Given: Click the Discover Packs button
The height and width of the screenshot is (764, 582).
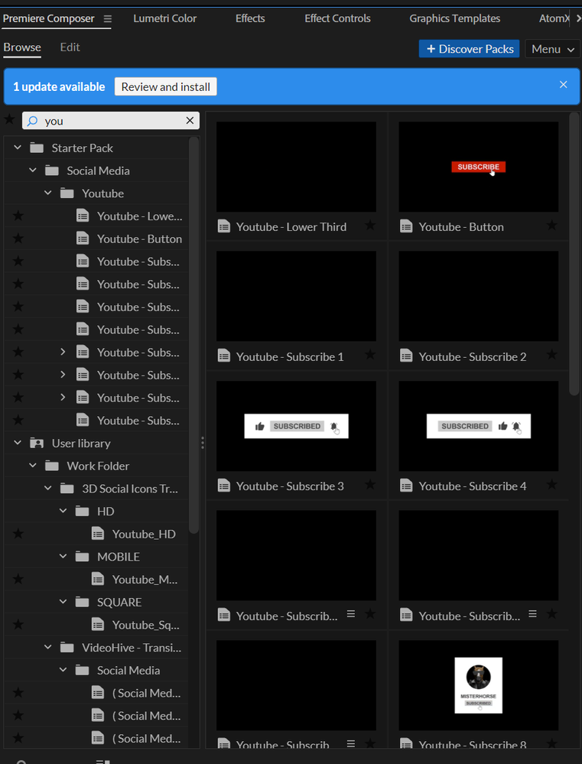Looking at the screenshot, I should pos(469,49).
